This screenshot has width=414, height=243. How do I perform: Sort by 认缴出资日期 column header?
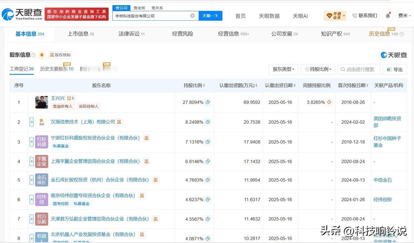click(280, 85)
